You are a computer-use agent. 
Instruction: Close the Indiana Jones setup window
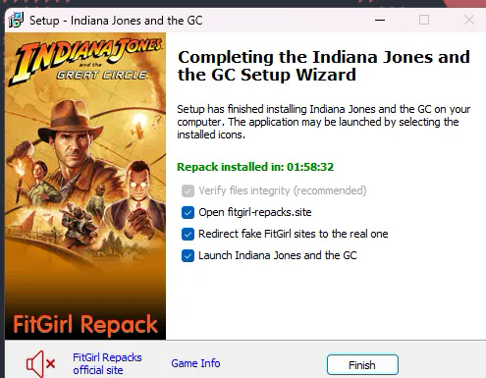pyautogui.click(x=469, y=20)
